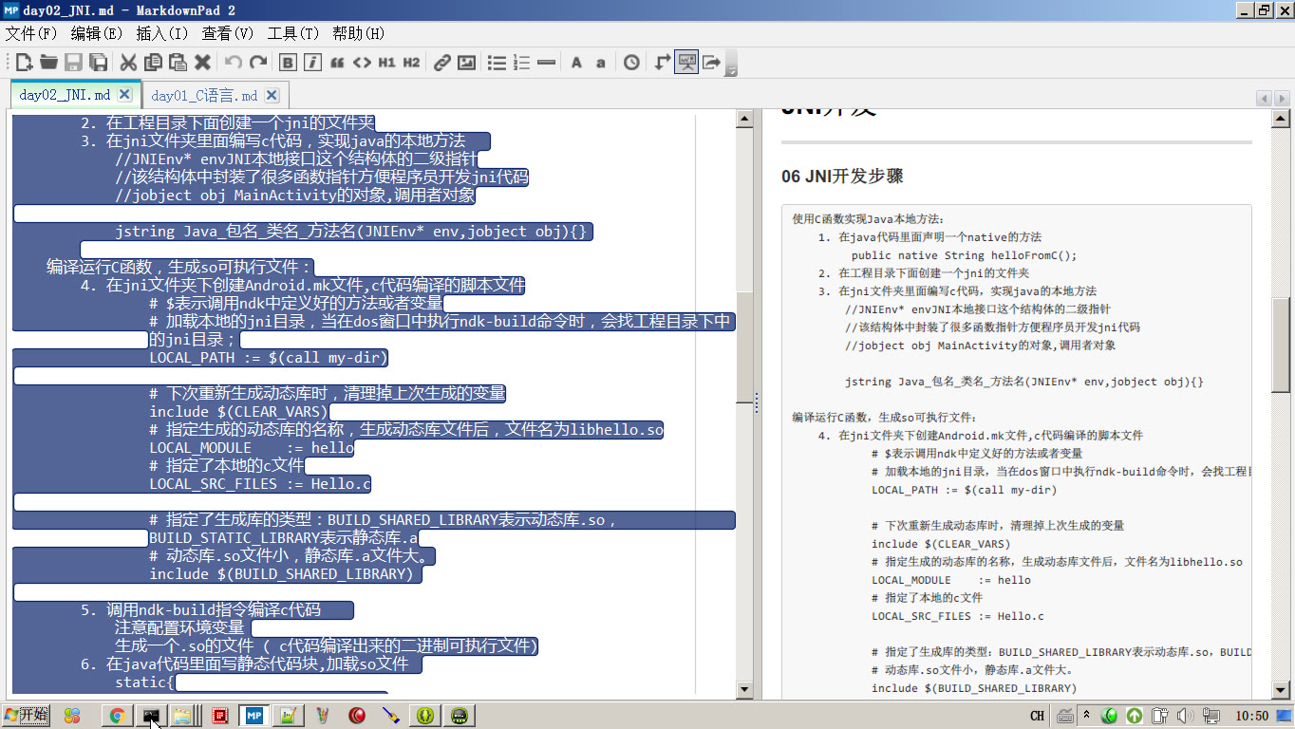
Task: Insert a horizontal rule
Action: point(546,63)
